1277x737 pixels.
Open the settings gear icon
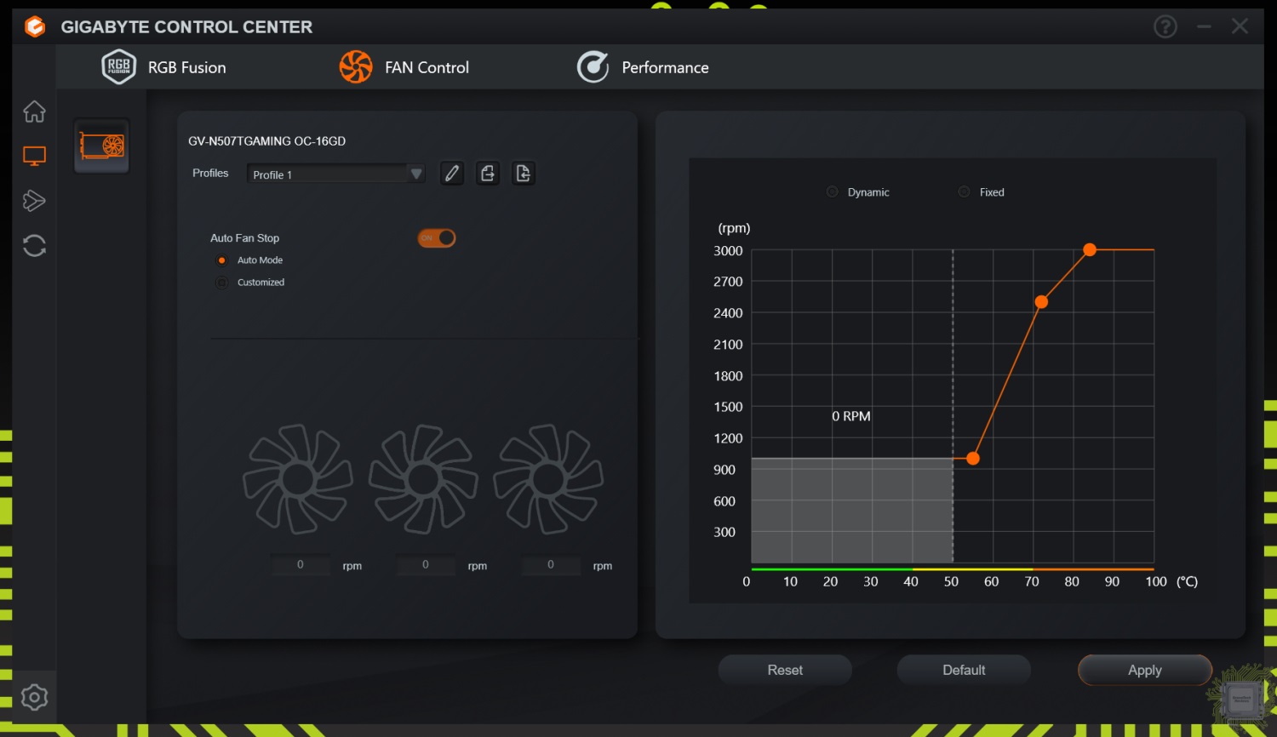[x=34, y=698]
